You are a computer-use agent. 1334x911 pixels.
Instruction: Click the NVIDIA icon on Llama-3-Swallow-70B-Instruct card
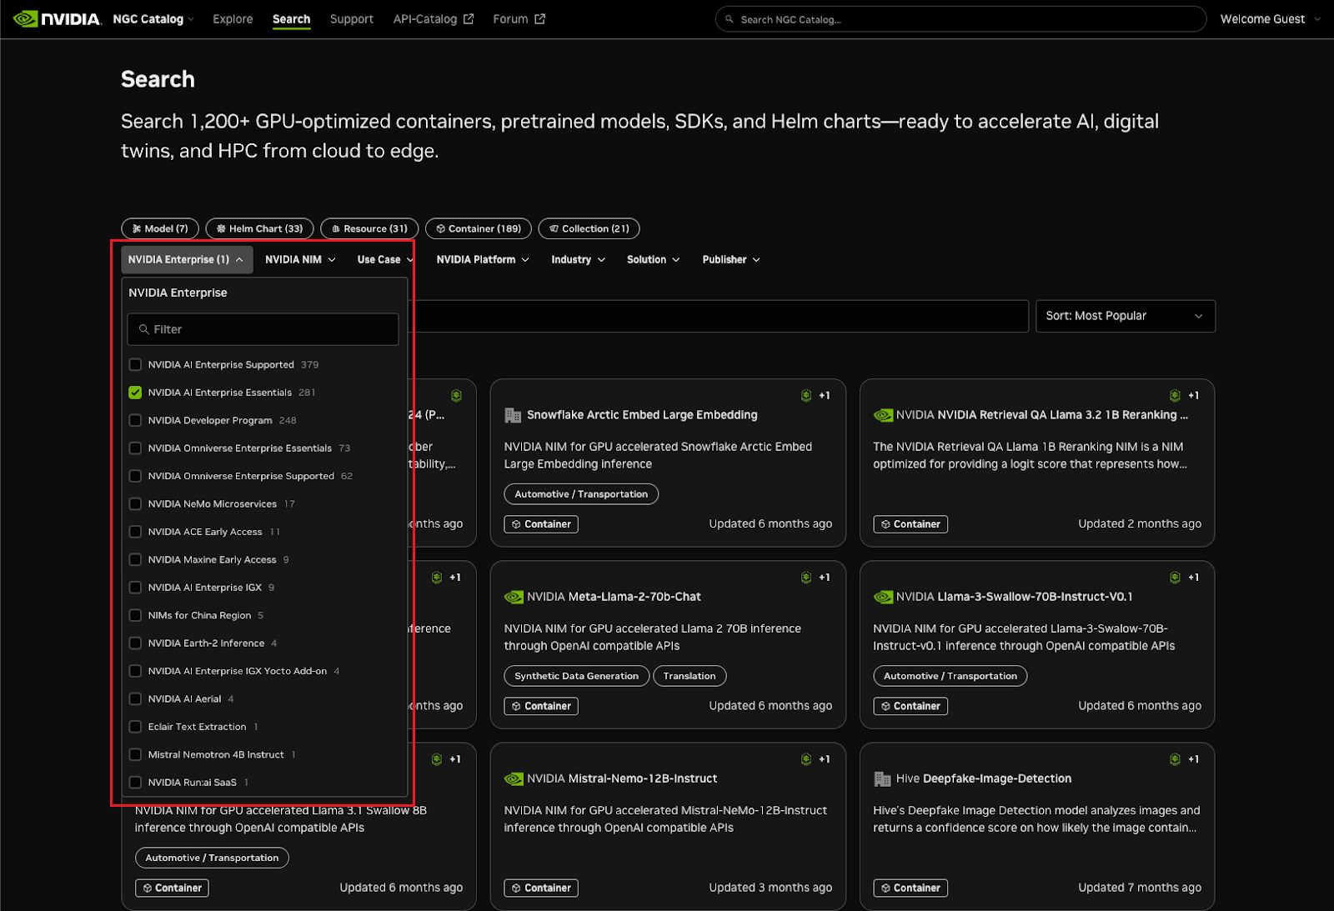[883, 597]
